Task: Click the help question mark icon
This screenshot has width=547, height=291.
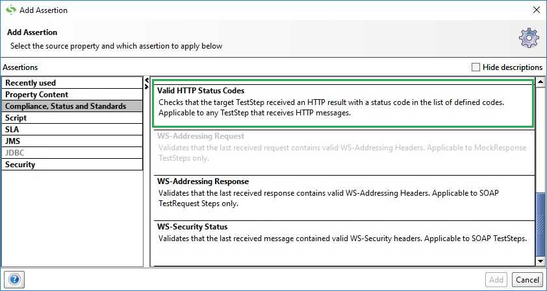Action: point(14,279)
